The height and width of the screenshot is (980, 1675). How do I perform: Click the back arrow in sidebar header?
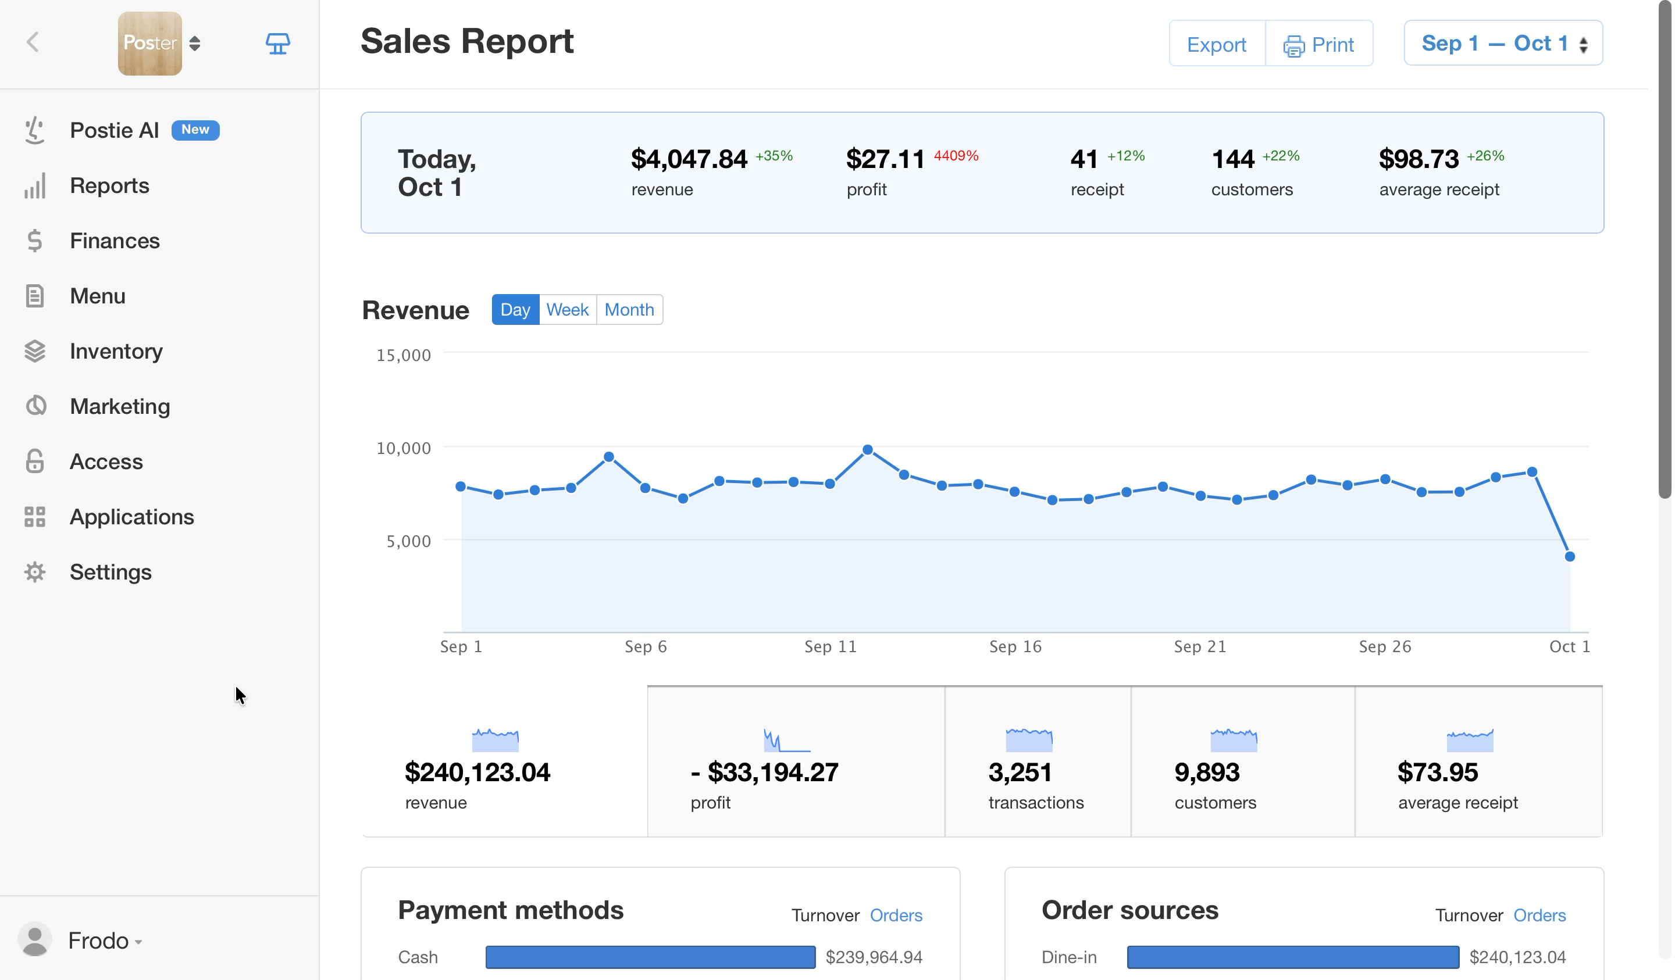tap(33, 42)
